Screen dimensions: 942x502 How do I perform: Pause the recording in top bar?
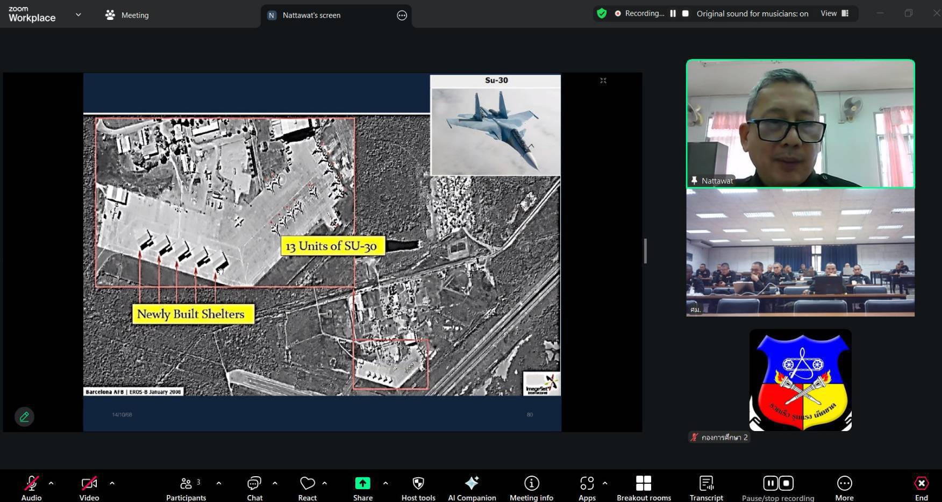[673, 13]
